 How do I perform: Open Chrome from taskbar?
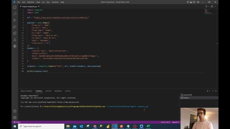pyautogui.click(x=95, y=126)
